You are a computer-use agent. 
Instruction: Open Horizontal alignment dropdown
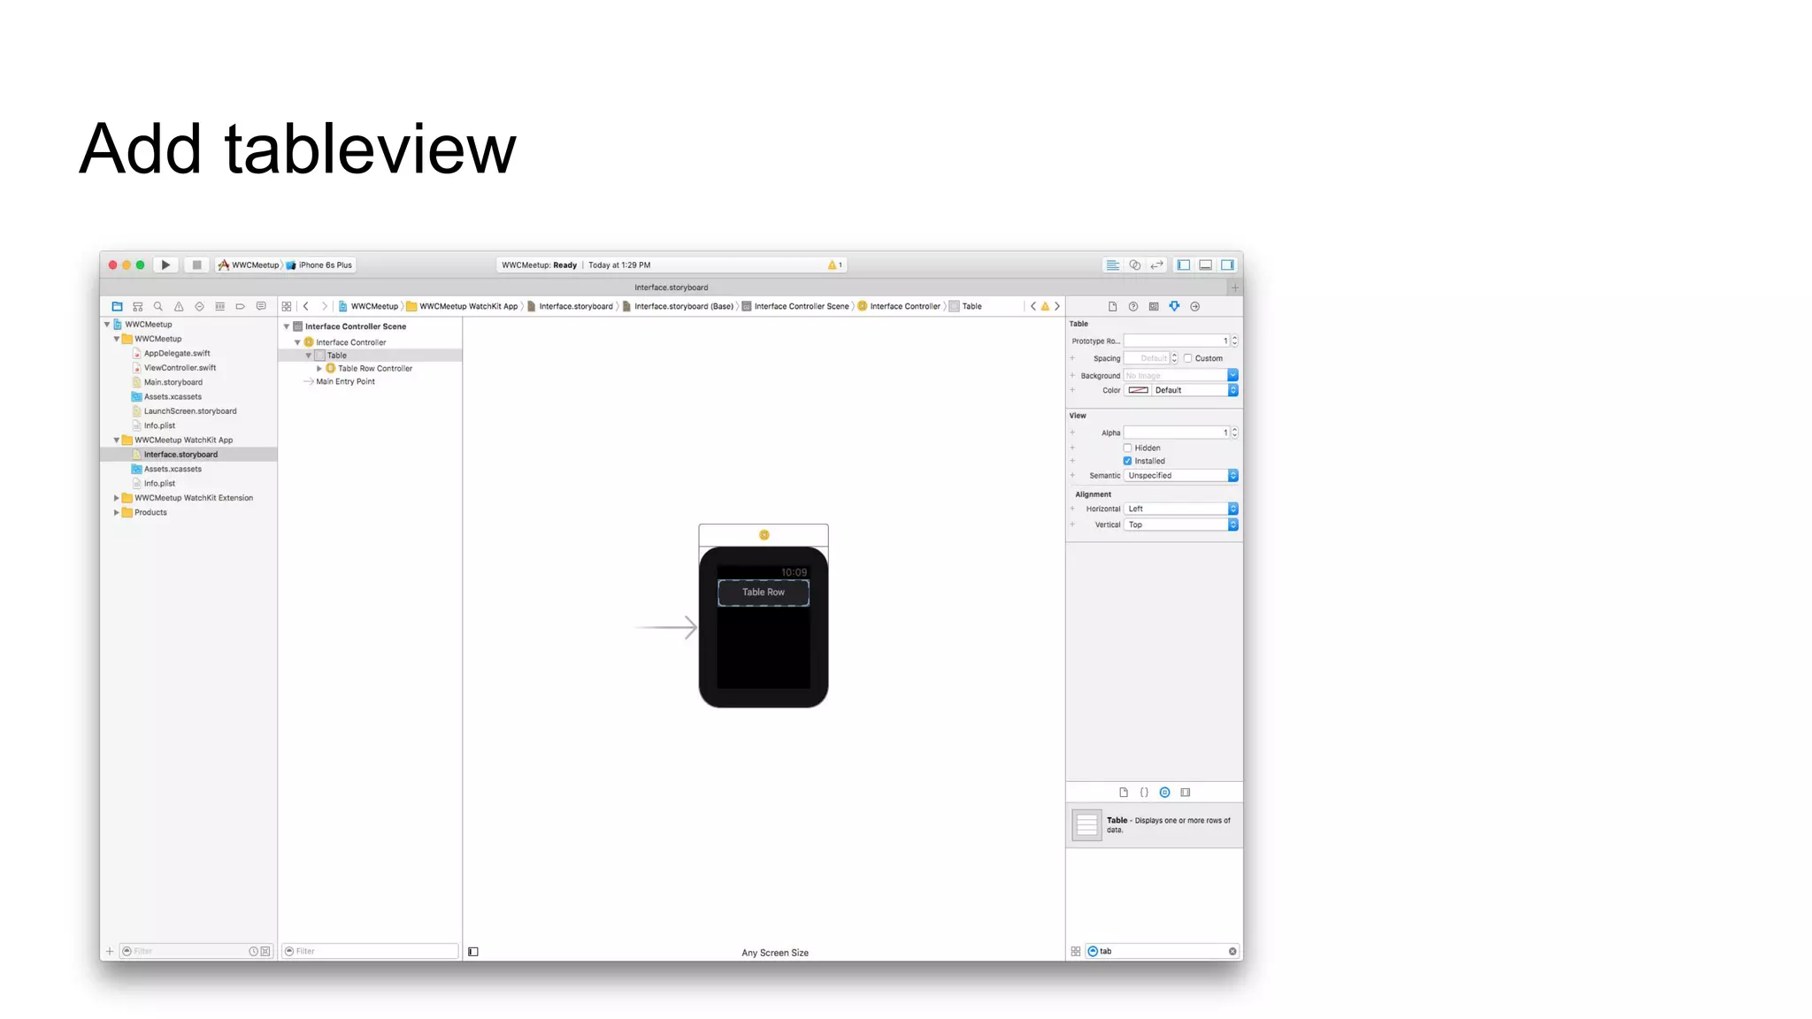1180,509
